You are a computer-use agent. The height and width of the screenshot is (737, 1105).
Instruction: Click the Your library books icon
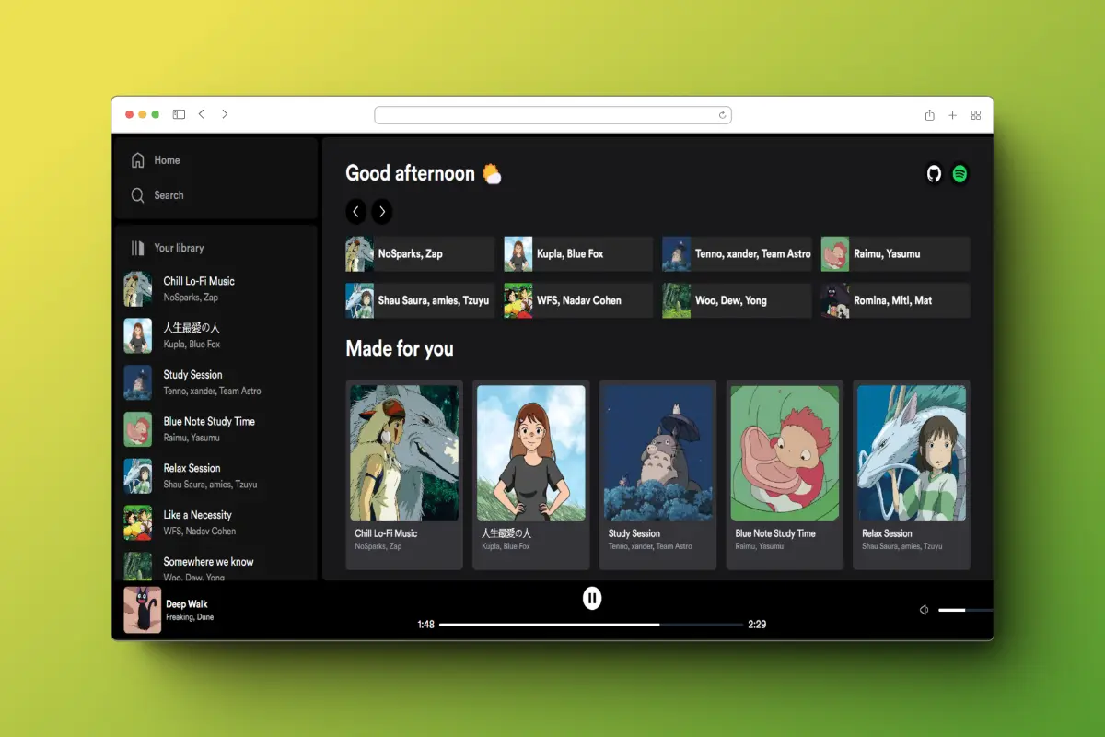tap(137, 248)
